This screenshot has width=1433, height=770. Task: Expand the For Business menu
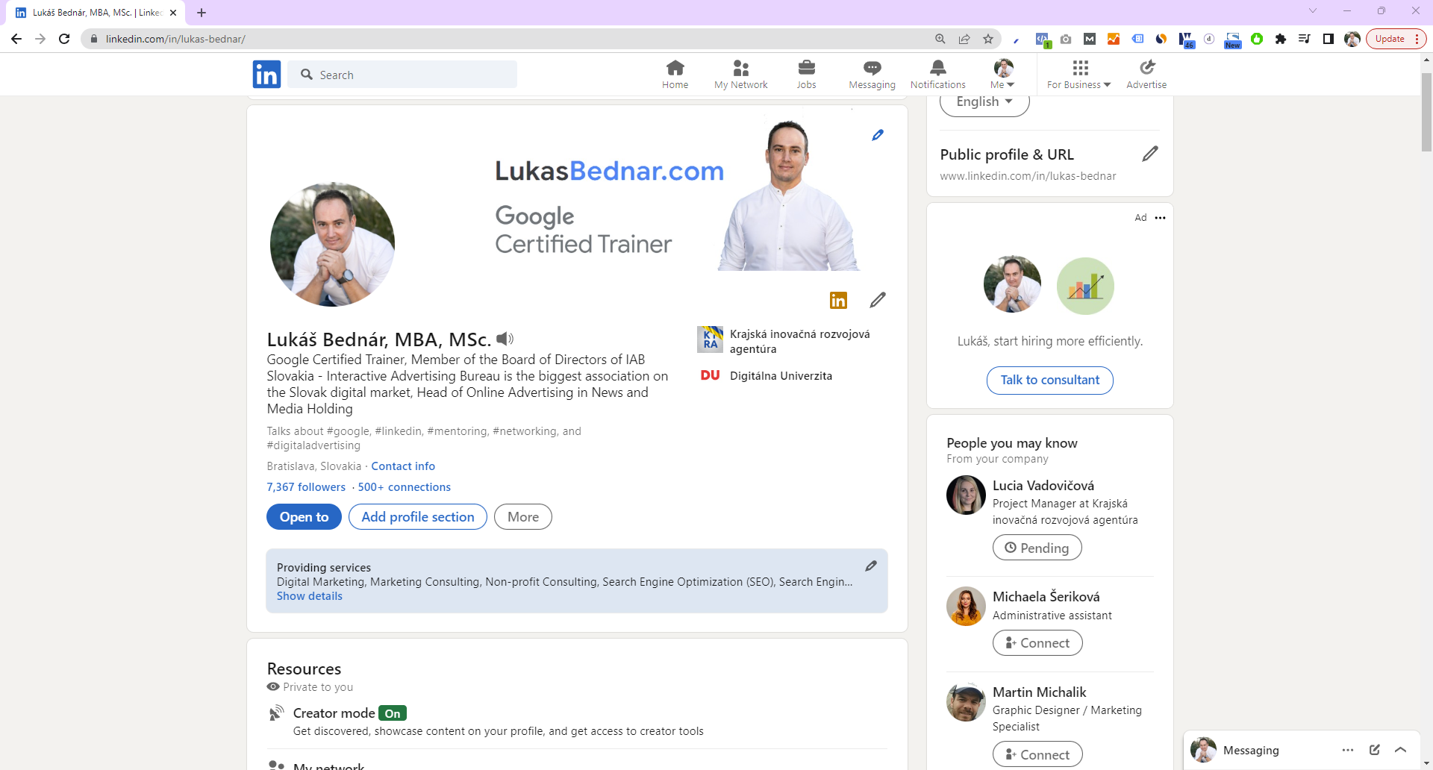tap(1078, 74)
